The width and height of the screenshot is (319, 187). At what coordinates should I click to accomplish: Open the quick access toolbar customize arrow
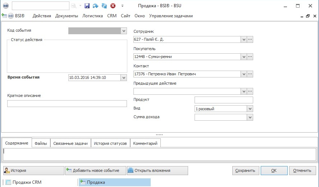click(x=122, y=6)
